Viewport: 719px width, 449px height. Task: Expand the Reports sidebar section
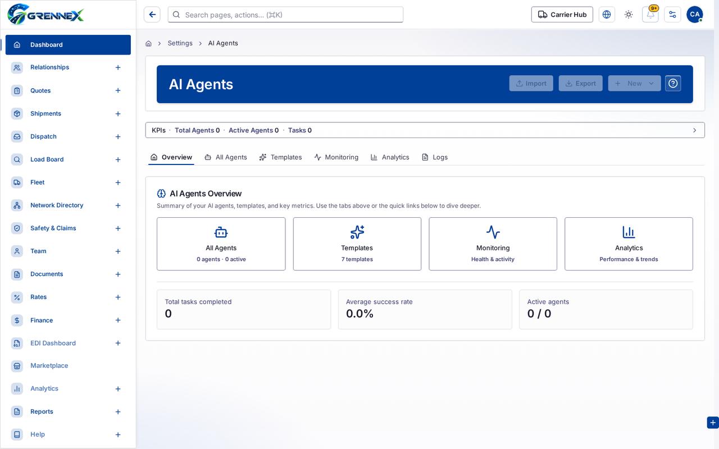118,412
